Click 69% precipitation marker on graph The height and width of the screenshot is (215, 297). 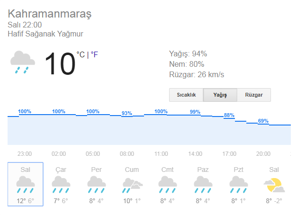(263, 121)
